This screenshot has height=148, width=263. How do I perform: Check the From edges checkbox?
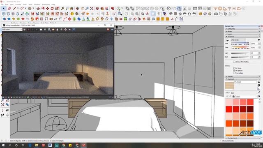coord(234,73)
